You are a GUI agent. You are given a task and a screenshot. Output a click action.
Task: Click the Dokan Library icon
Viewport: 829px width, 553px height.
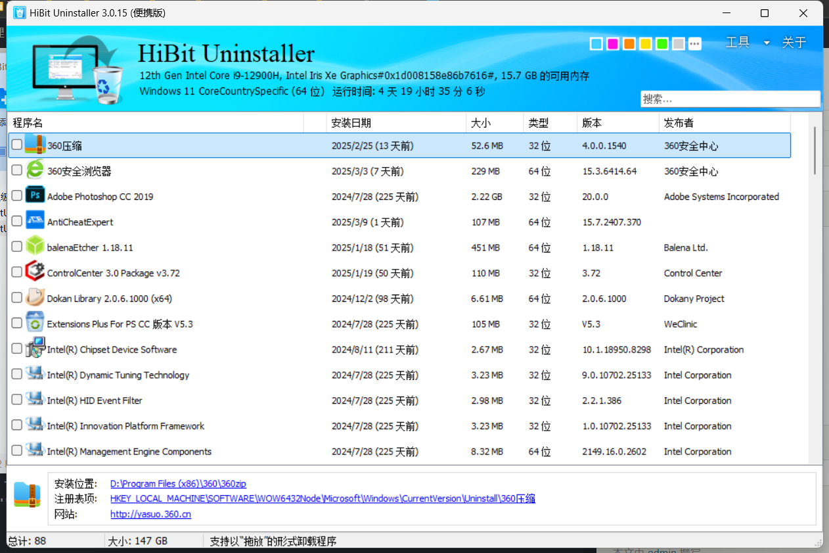click(35, 298)
